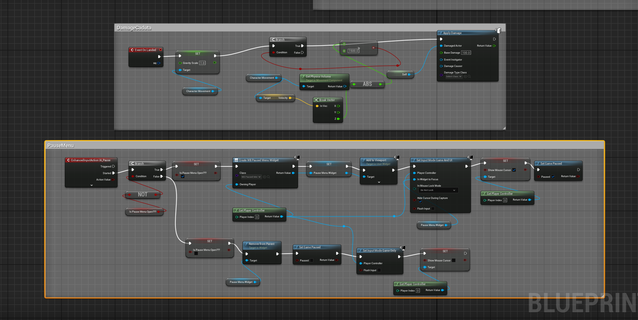
Task: Click the Break Vector node icon
Action: [x=316, y=100]
